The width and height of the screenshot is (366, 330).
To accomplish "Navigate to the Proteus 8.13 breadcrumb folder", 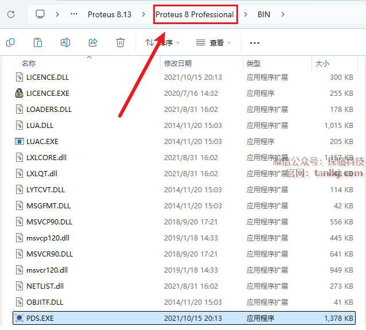I will (110, 14).
